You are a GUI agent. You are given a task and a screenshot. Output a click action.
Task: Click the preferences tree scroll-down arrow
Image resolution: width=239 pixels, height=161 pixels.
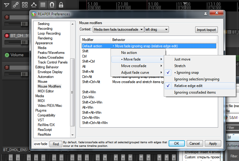[73, 135]
